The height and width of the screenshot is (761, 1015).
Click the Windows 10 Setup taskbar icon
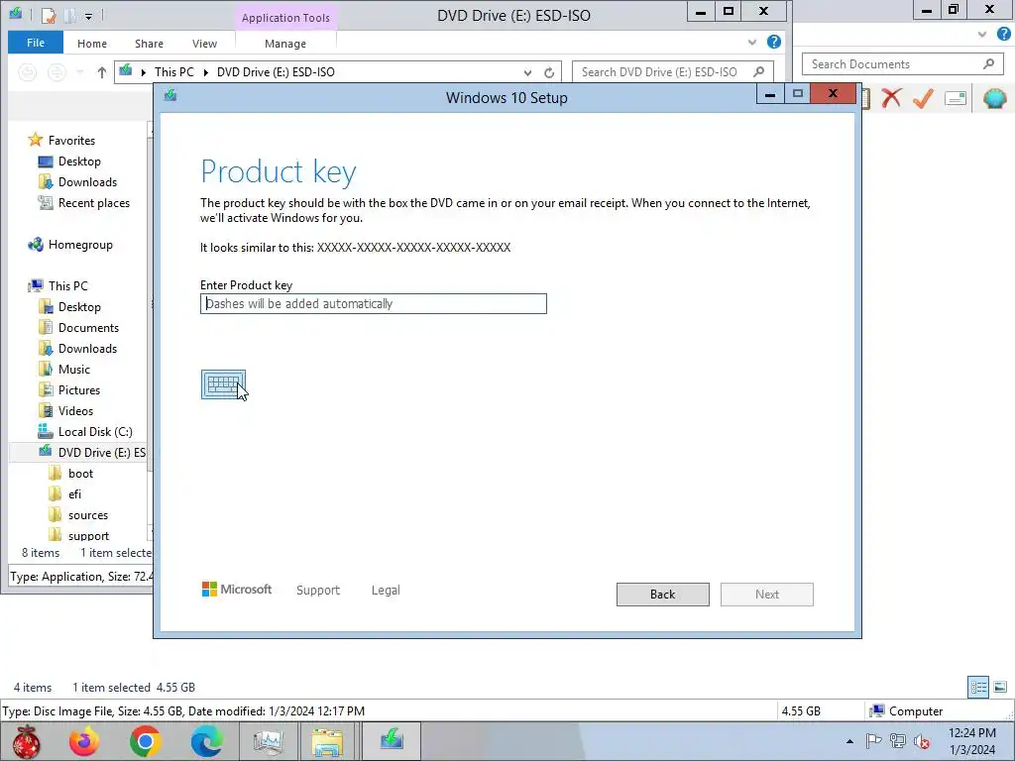(391, 741)
